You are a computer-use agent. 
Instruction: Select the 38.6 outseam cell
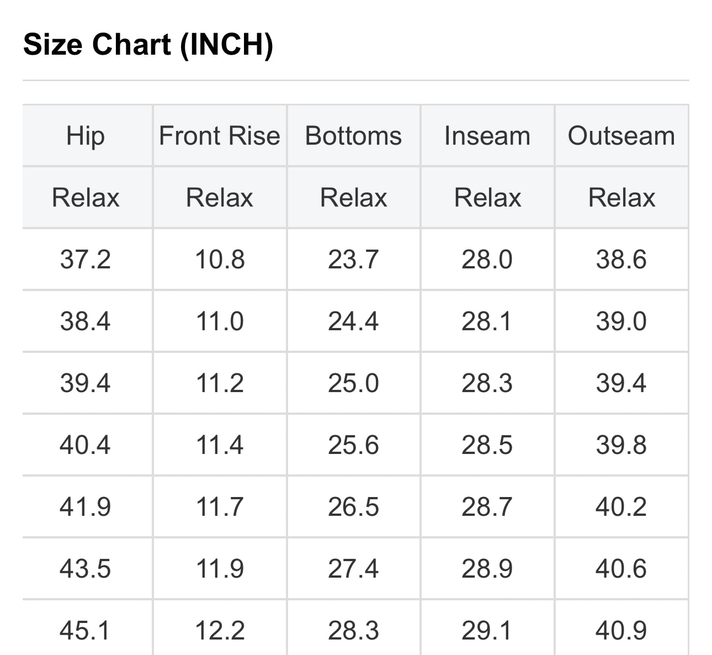621,260
